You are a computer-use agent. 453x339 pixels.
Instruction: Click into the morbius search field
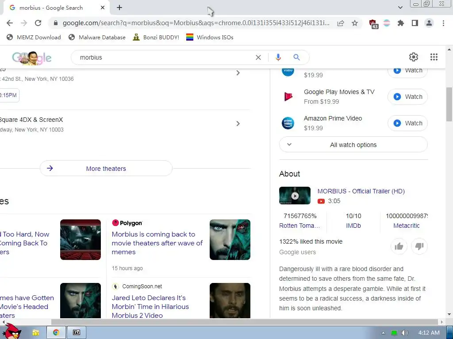tap(165, 57)
